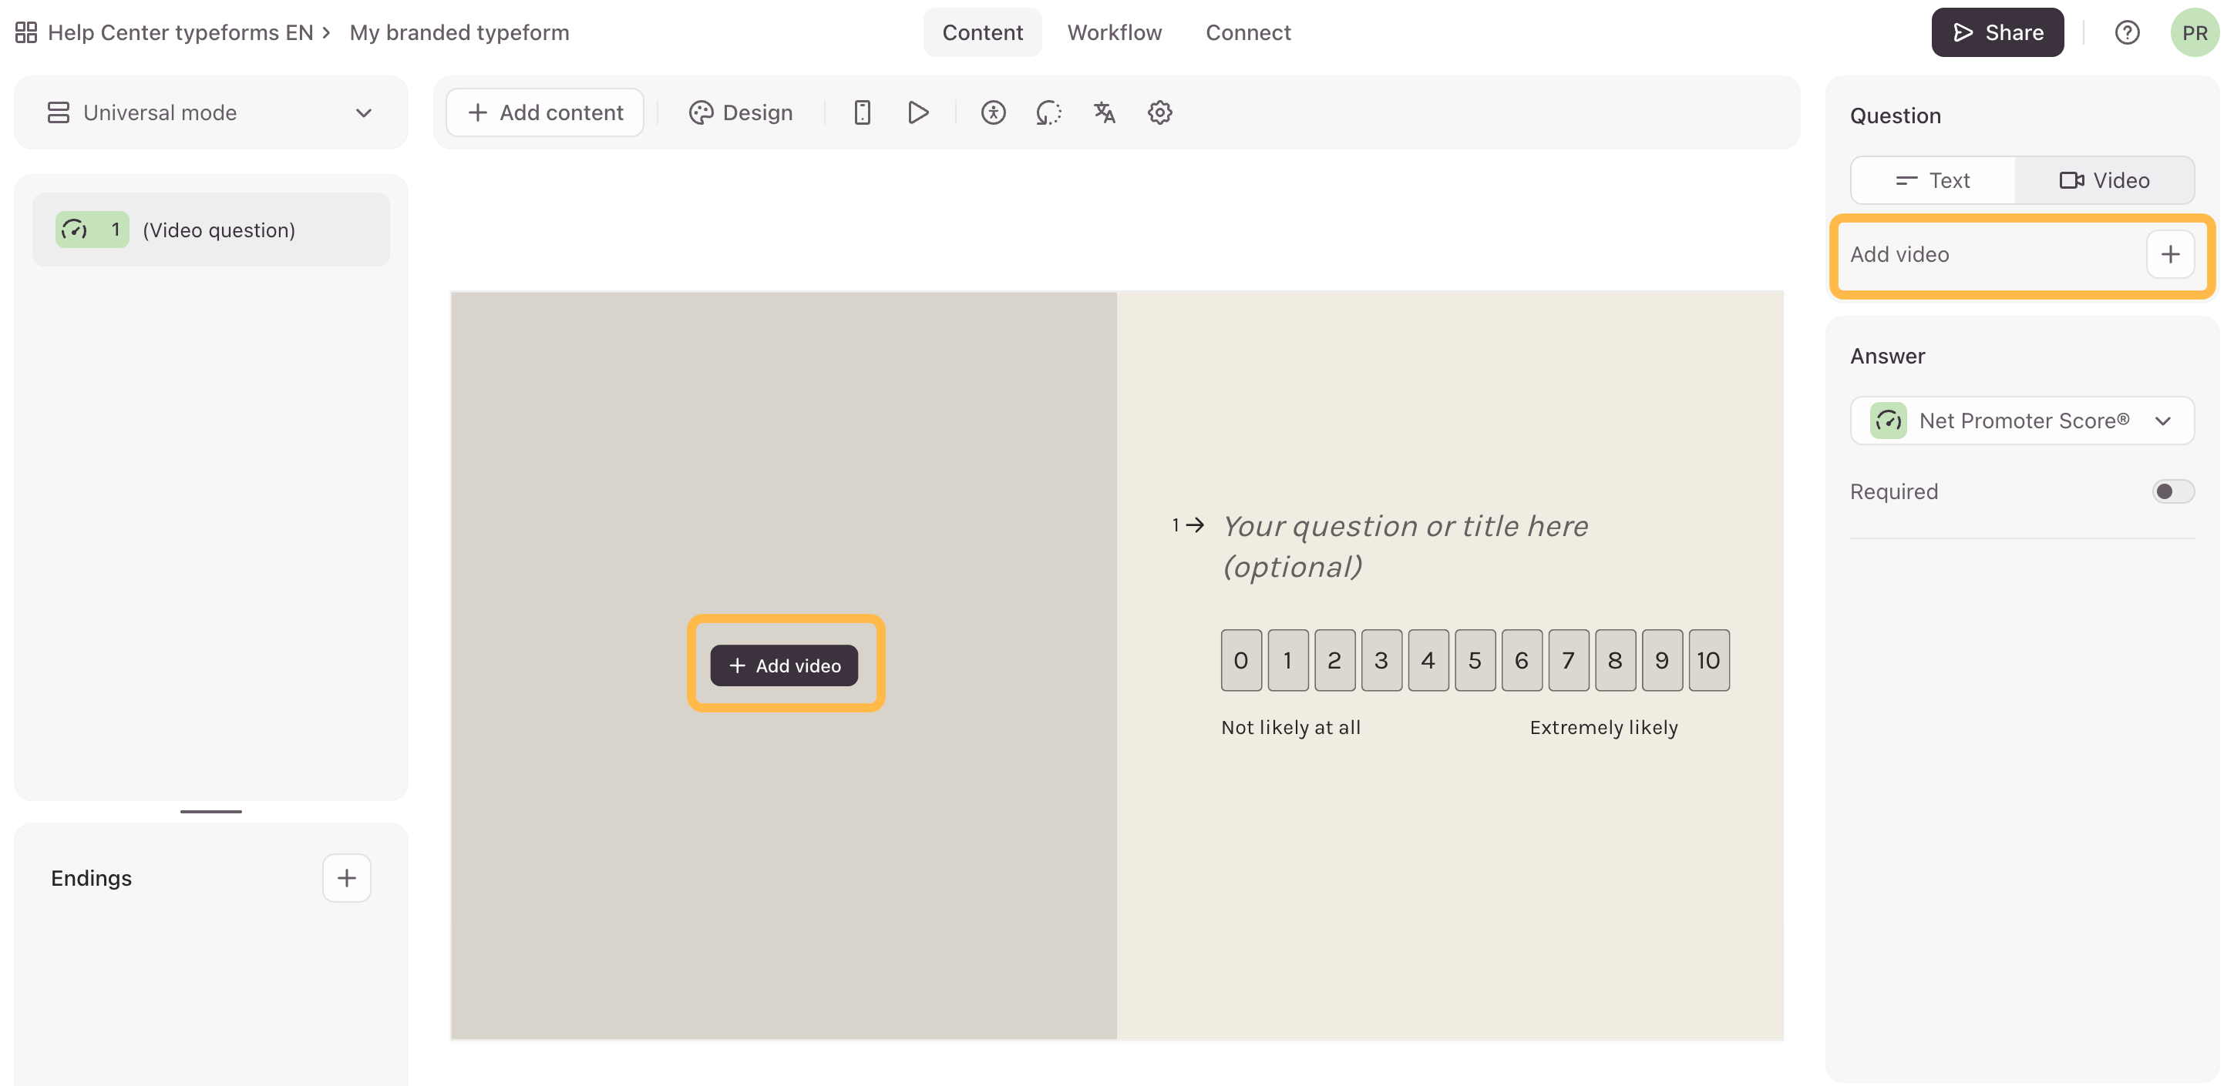Screen dimensions: 2234x1086
Task: Switch to the Connect tab
Action: 1248,33
